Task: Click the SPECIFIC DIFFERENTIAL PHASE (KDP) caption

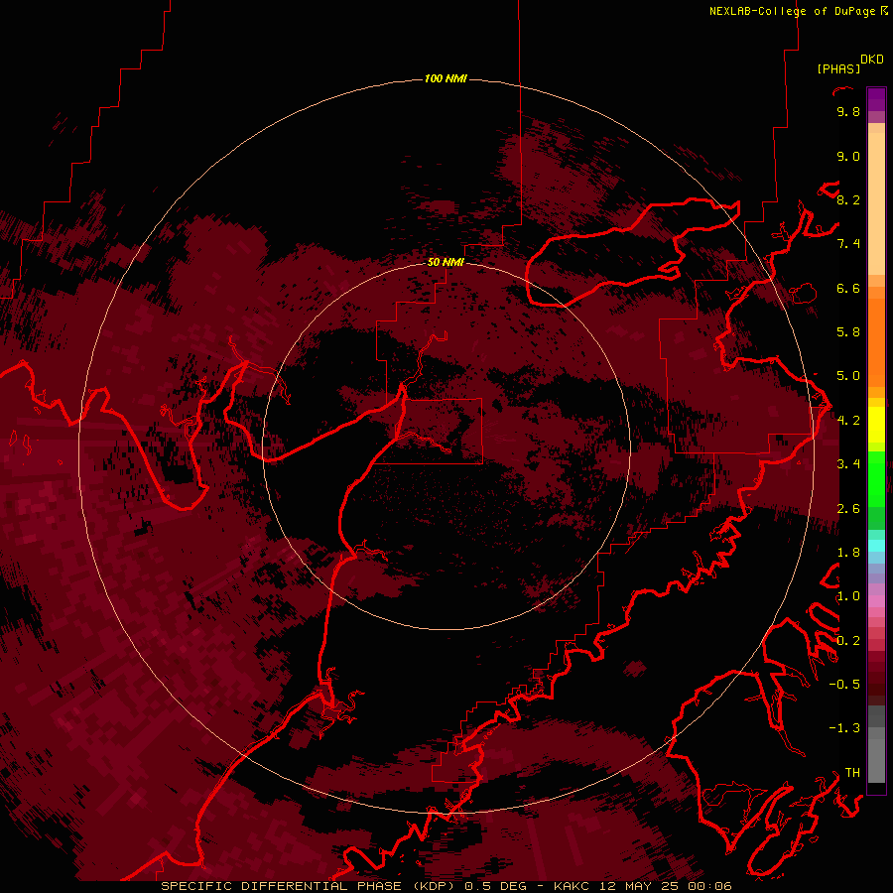Action: 309,886
